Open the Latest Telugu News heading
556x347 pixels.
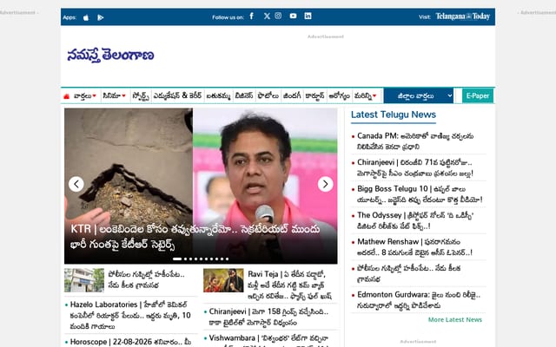(x=394, y=115)
